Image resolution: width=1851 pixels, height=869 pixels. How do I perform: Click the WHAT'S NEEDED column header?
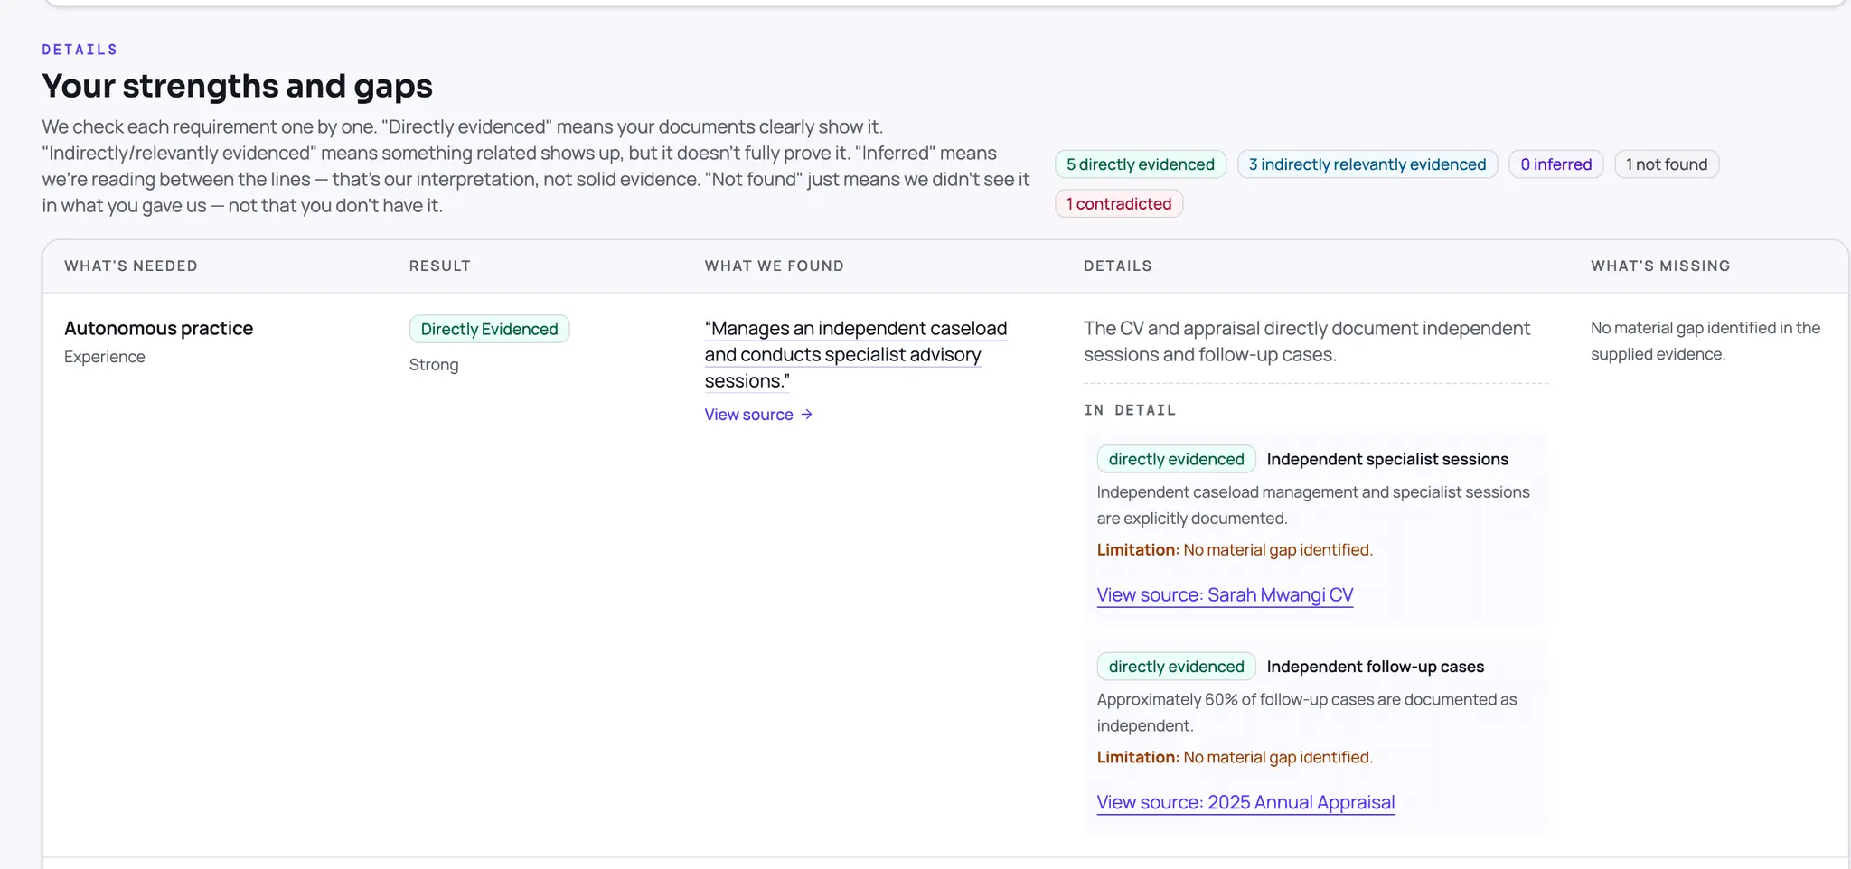[131, 266]
